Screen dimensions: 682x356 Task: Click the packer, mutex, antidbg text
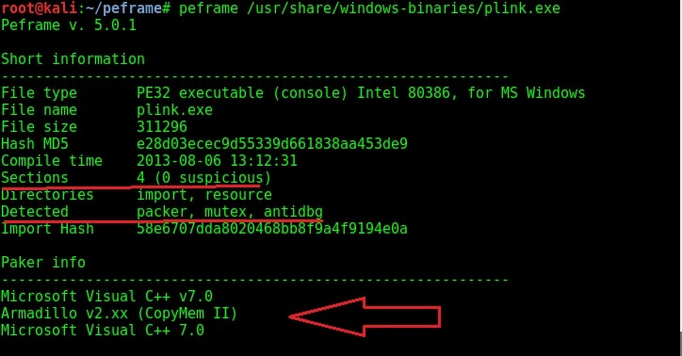click(230, 212)
